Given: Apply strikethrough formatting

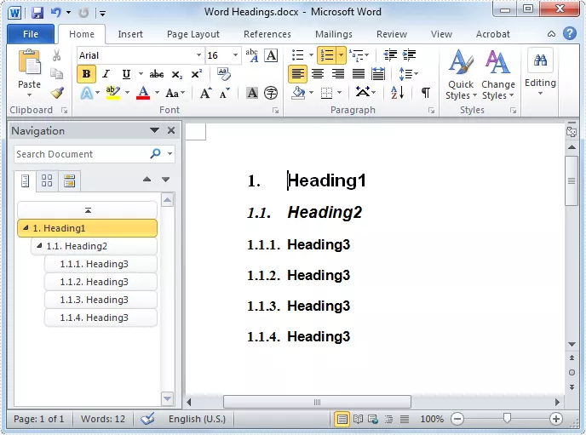Looking at the screenshot, I should pyautogui.click(x=156, y=74).
